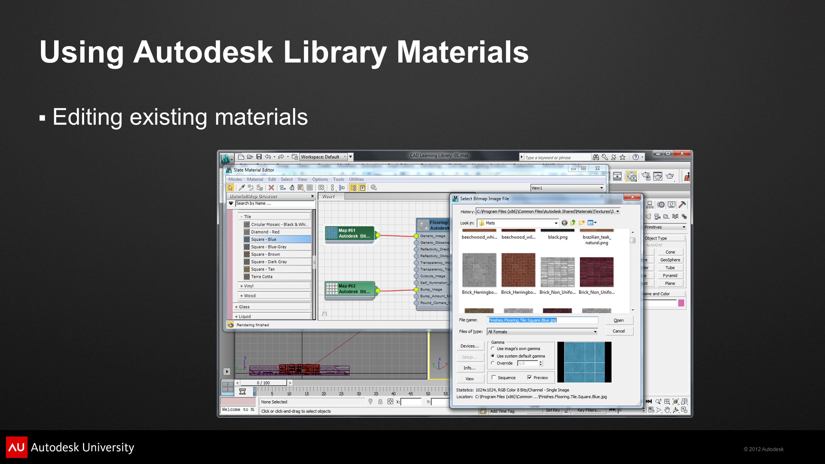This screenshot has width=825, height=464.
Task: Go up one folder level icon
Action: click(x=573, y=223)
